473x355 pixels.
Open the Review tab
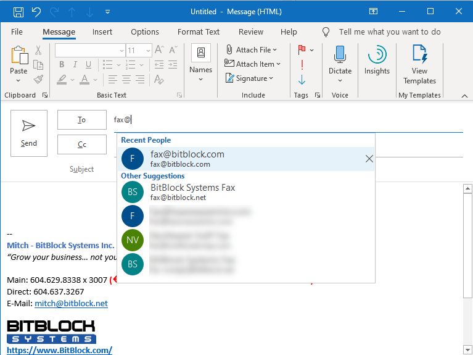[x=251, y=31]
